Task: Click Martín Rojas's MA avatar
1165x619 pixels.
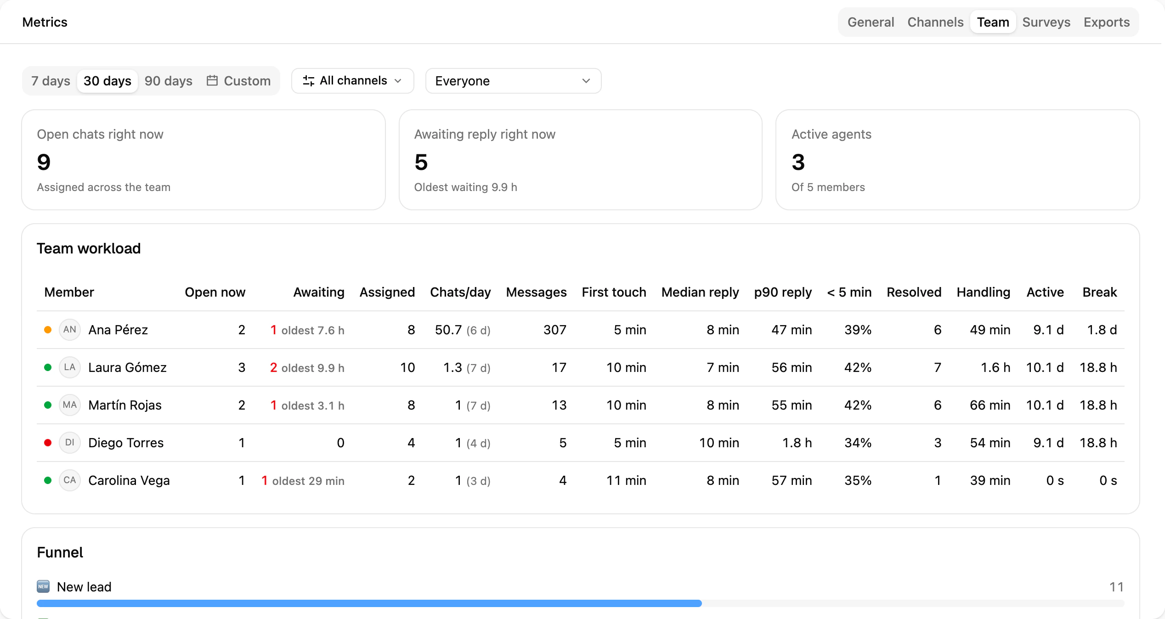Action: coord(70,405)
